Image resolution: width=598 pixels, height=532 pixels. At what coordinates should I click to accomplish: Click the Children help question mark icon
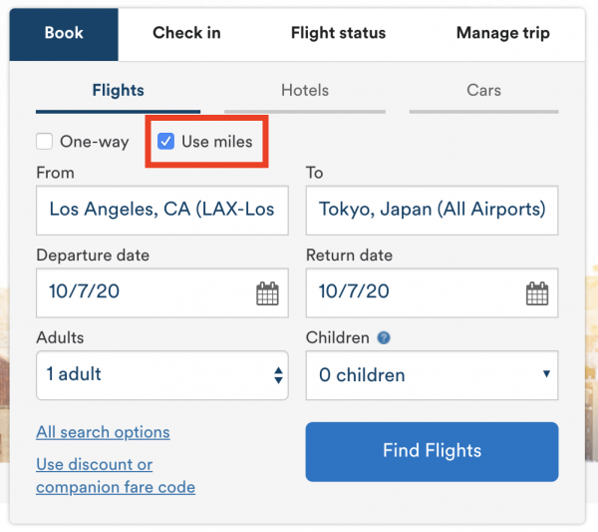[x=384, y=338]
